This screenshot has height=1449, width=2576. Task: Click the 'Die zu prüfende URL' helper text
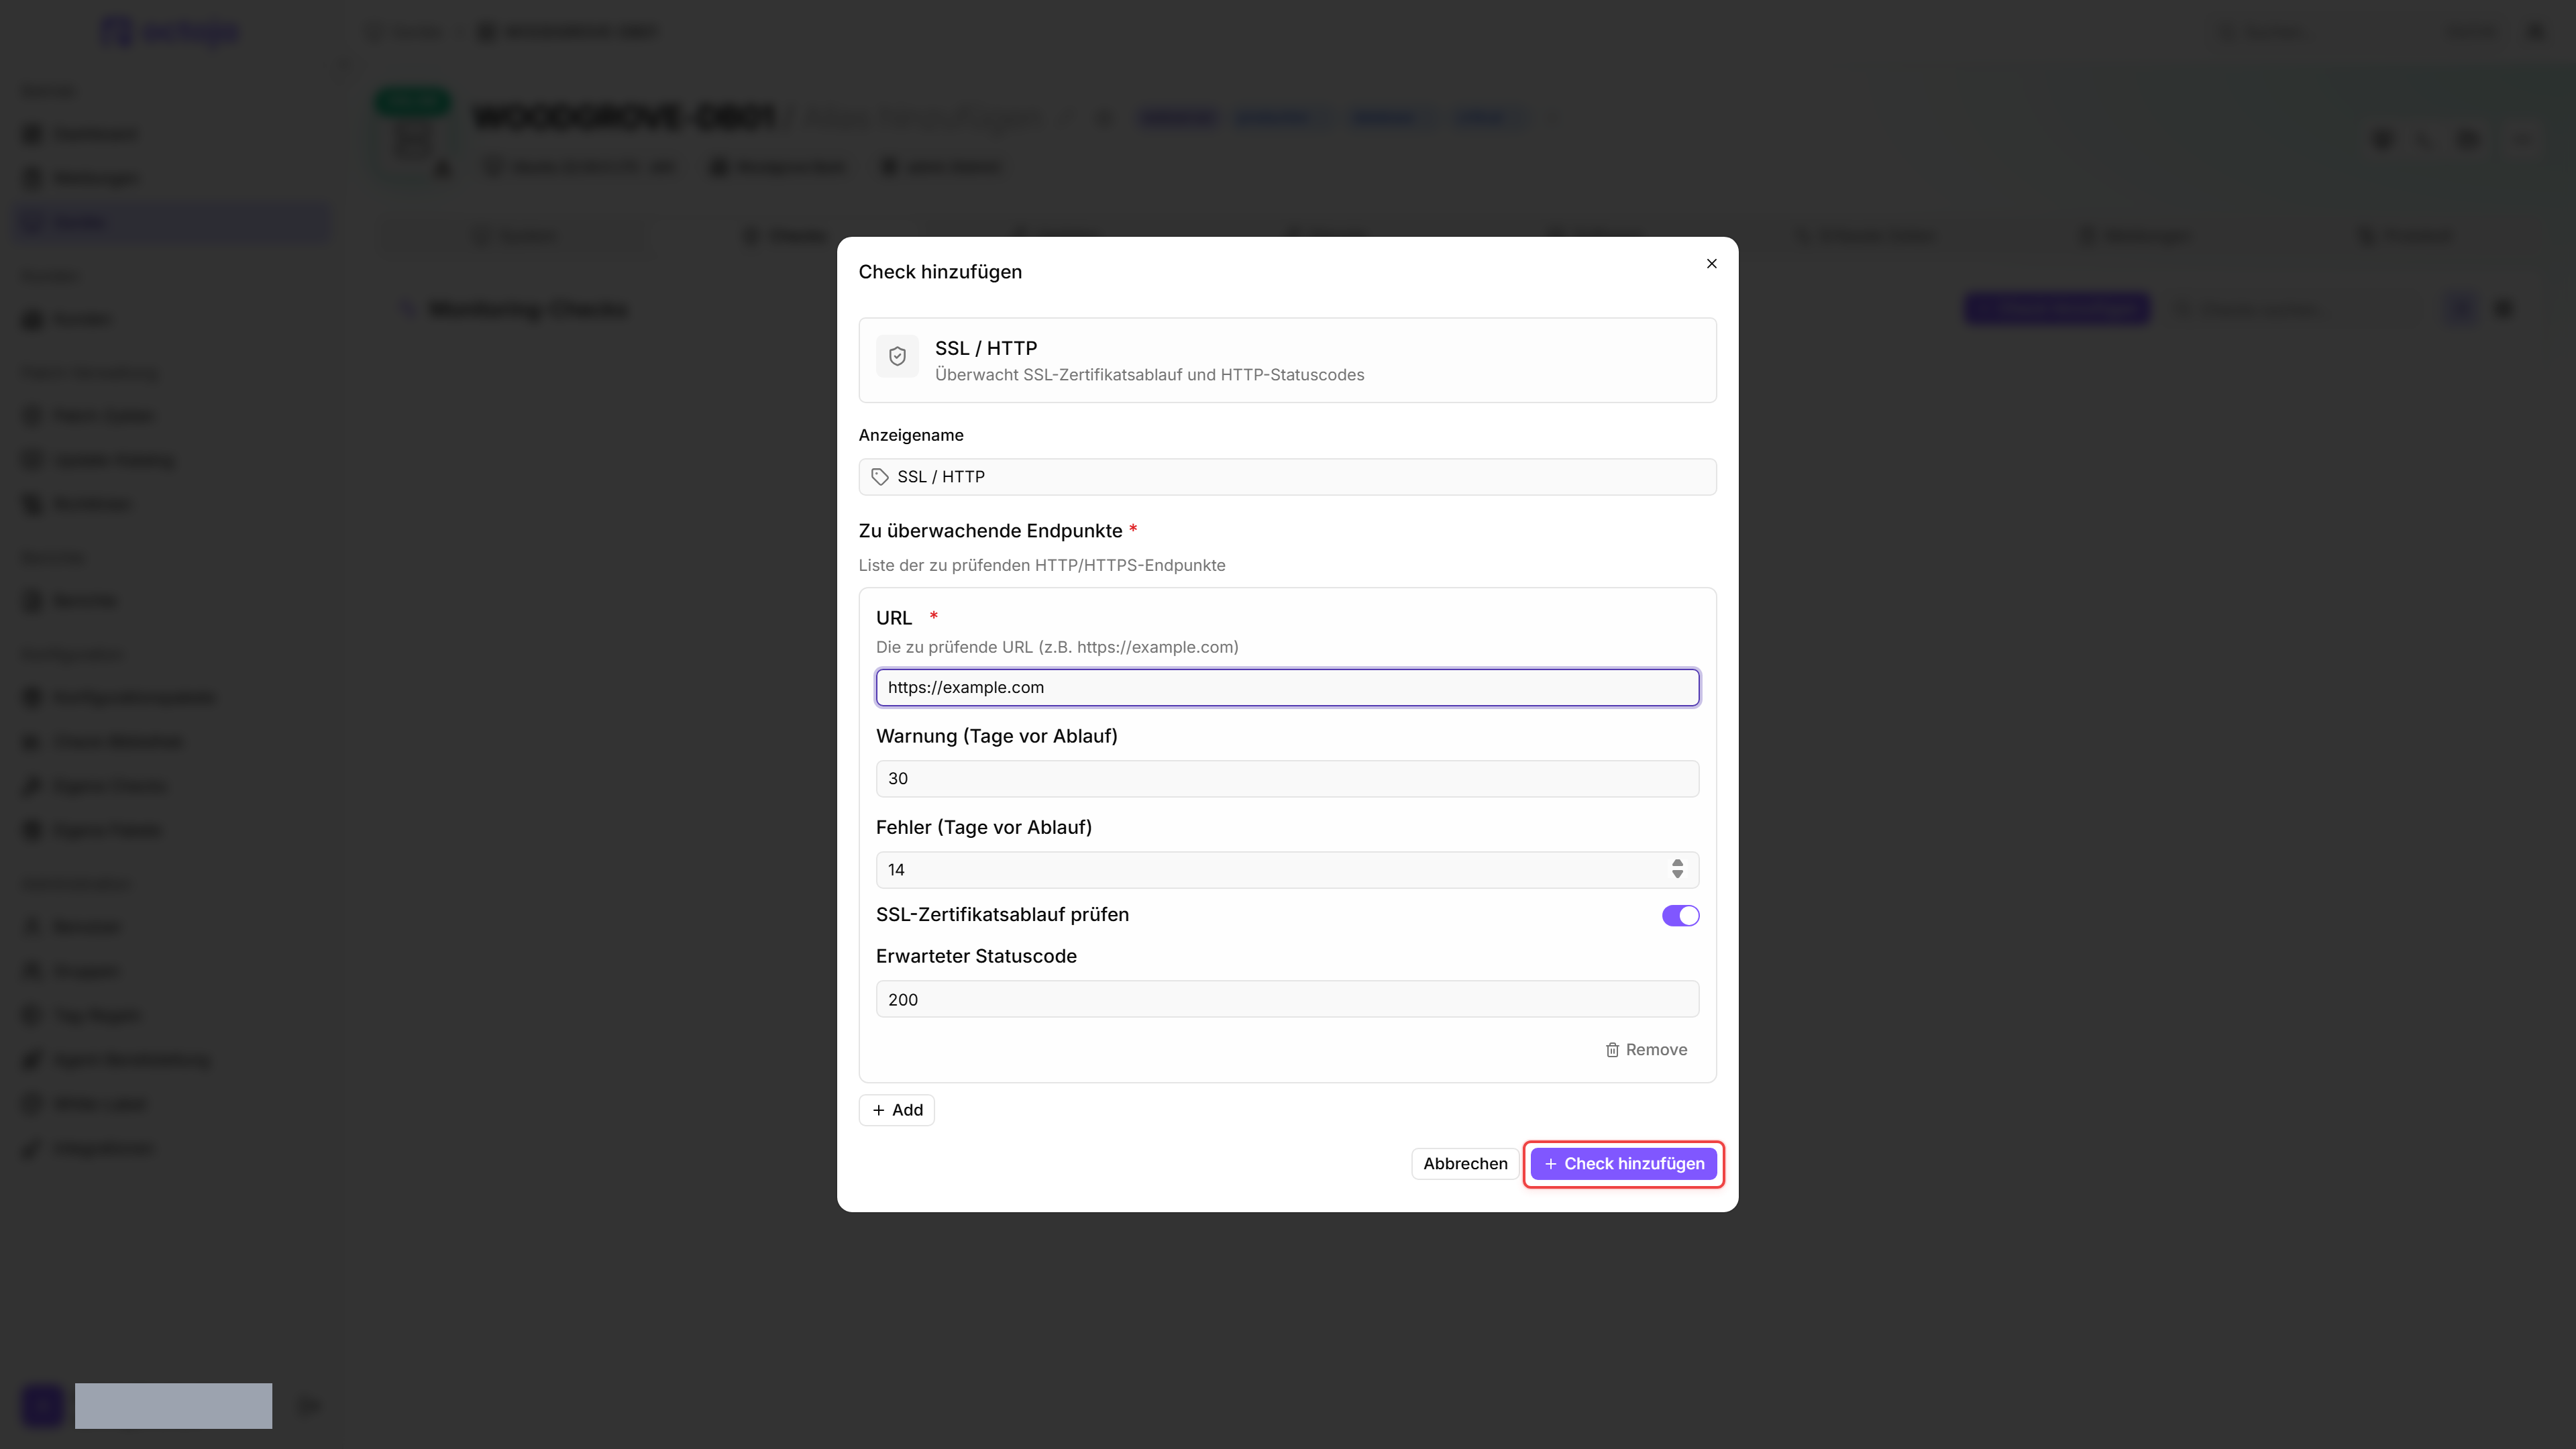coord(1057,647)
